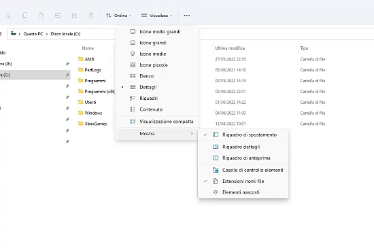
Task: Click the Nome column header
Action: tap(88, 48)
